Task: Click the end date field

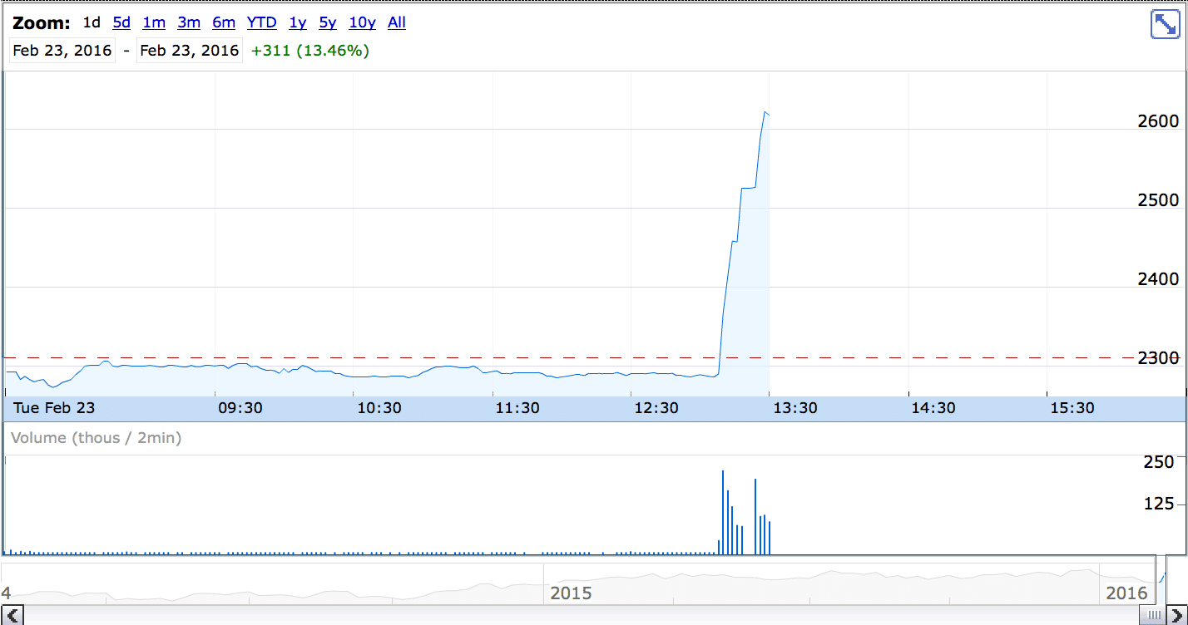Action: pyautogui.click(x=190, y=51)
